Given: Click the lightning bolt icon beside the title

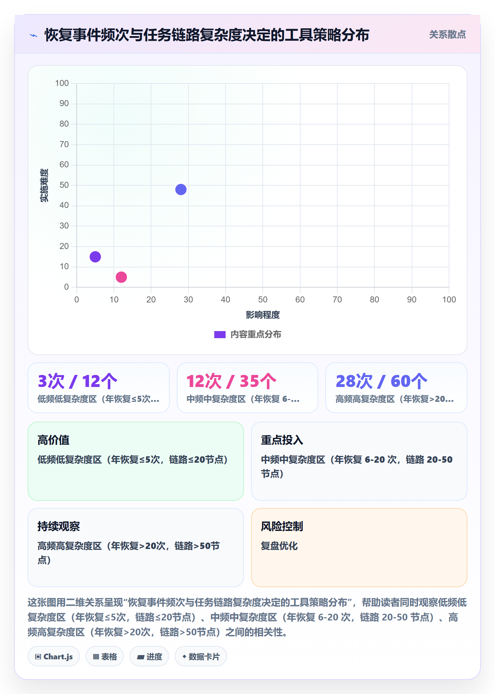Looking at the screenshot, I should pyautogui.click(x=34, y=35).
